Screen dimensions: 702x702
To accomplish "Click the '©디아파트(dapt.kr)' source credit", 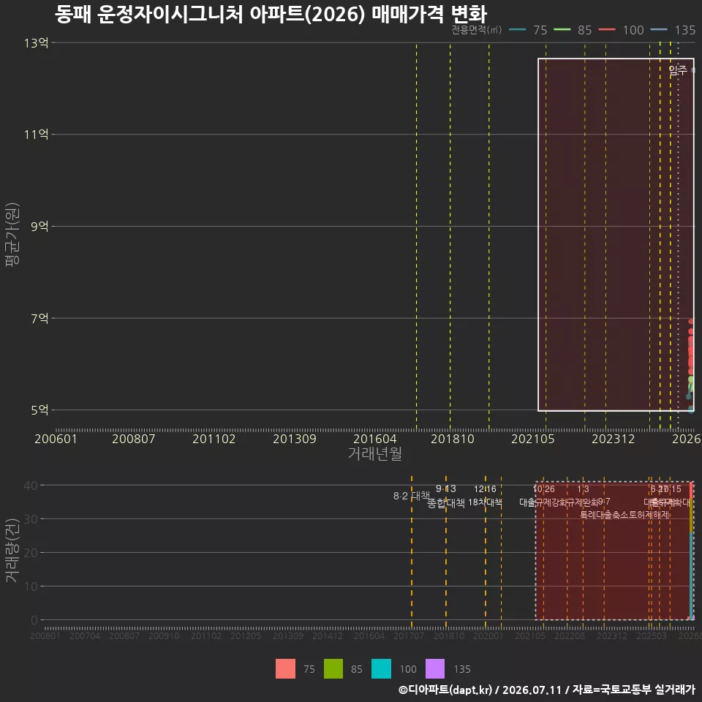I will 445,690.
